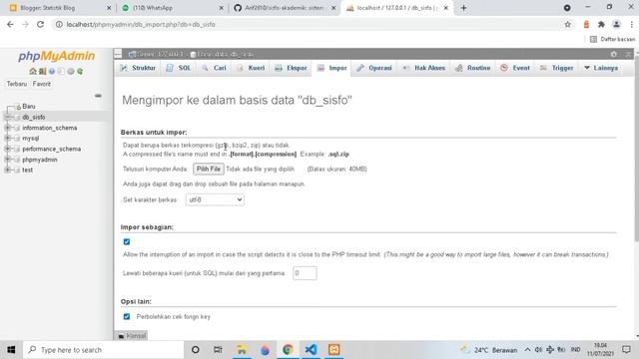Open Chrome three-dot menu
639x359 pixels.
(631, 24)
